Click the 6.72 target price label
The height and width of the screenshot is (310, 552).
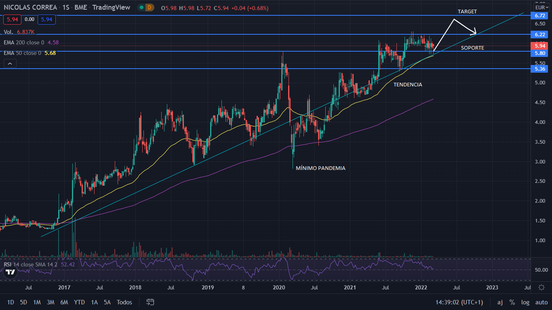[540, 15]
